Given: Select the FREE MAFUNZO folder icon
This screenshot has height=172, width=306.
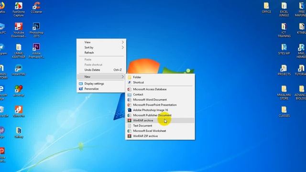Looking at the screenshot, I should [x=301, y=9].
